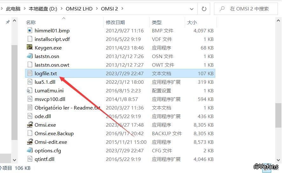This screenshot has width=282, height=173.
Task: Expand the chevron after OMSI 2 breadcrumb
Action: pyautogui.click(x=122, y=9)
